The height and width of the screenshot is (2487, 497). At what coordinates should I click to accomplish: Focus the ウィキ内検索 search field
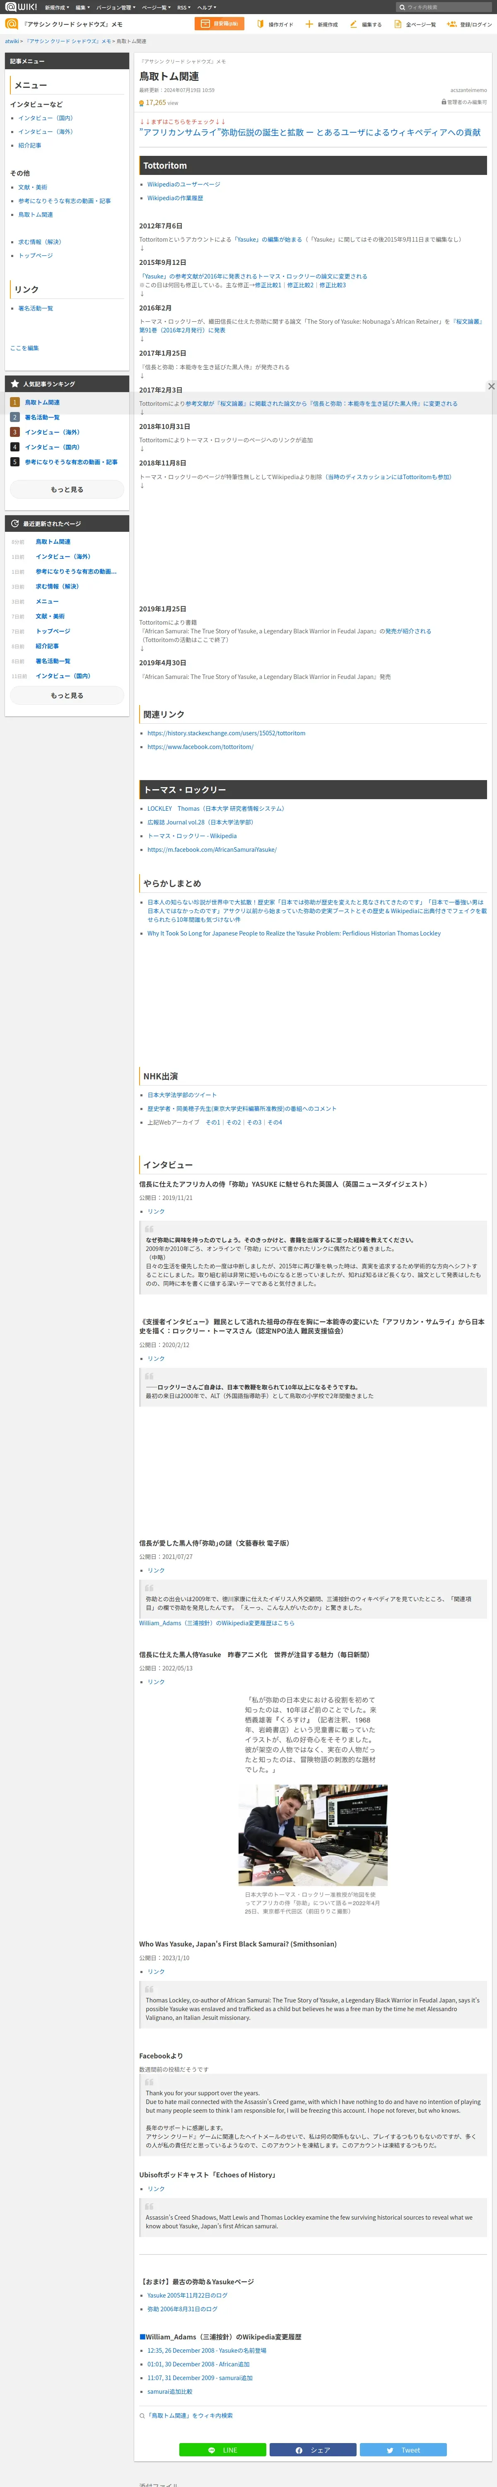point(444,7)
